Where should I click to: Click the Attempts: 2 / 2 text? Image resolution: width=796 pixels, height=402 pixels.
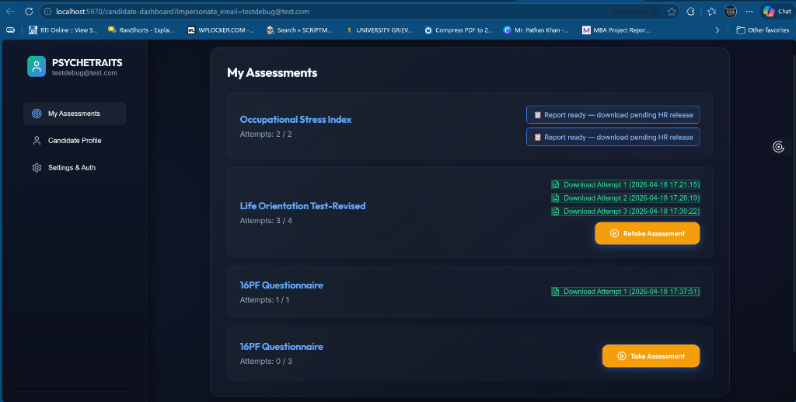(266, 134)
